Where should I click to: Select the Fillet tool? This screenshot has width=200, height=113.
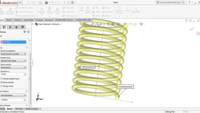pos(82,9)
